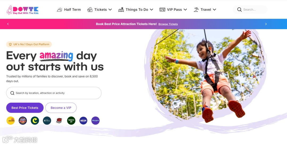The height and width of the screenshot is (145, 287).
Task: Click the Become a VIP button
Action: 61,108
